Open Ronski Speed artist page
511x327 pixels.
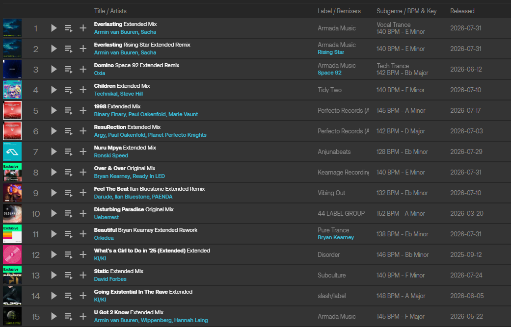(x=111, y=155)
